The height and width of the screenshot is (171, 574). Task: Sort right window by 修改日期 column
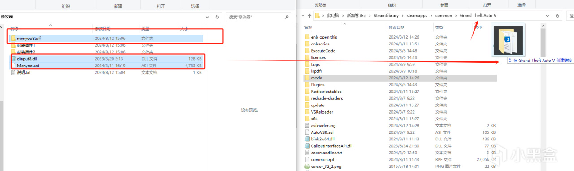click(396, 27)
